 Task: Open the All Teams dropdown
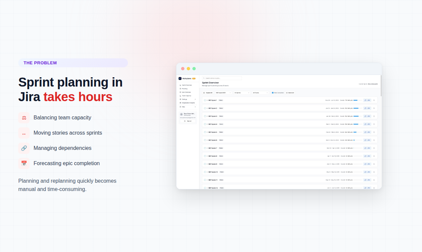(261, 93)
